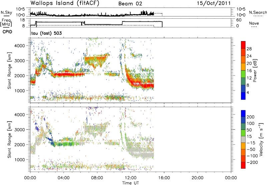Click the '20:00' time axis label
Screen dimensions: 267x185
[198, 178]
